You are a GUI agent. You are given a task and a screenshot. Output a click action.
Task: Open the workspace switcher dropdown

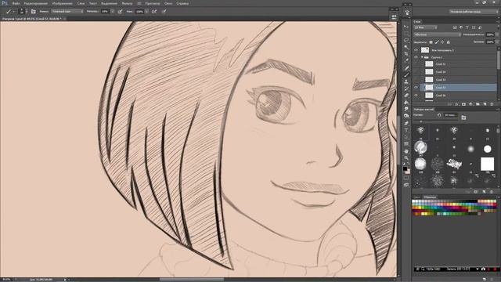473,12
